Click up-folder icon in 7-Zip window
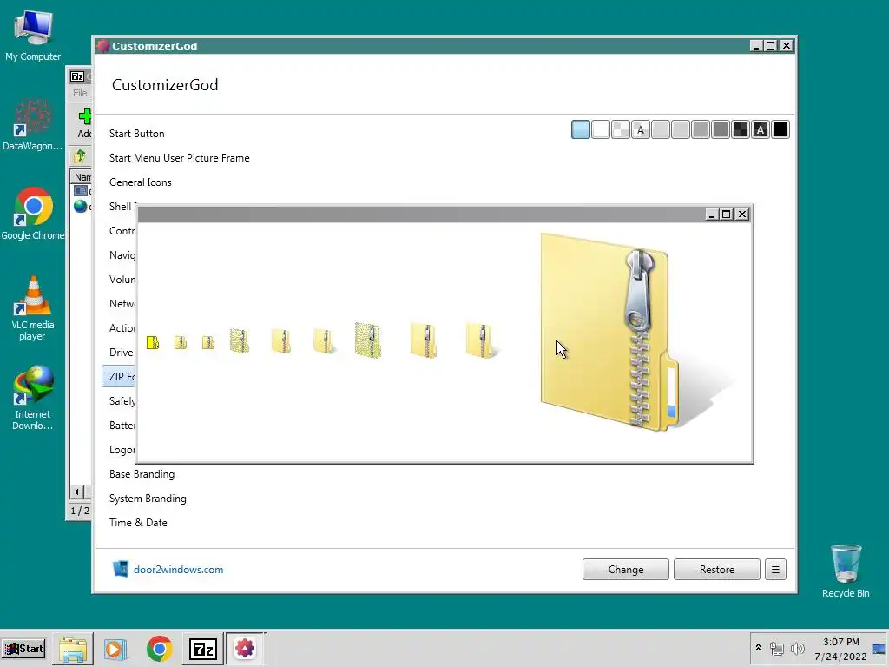The image size is (889, 667). (79, 155)
